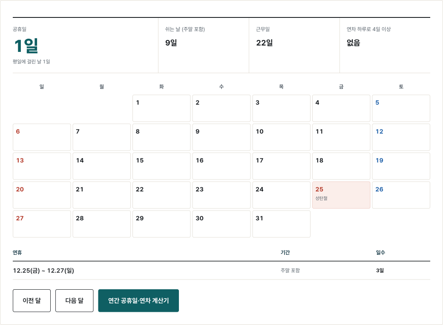The image size is (443, 325).
Task: Select calendar day 24
Action: (282, 195)
